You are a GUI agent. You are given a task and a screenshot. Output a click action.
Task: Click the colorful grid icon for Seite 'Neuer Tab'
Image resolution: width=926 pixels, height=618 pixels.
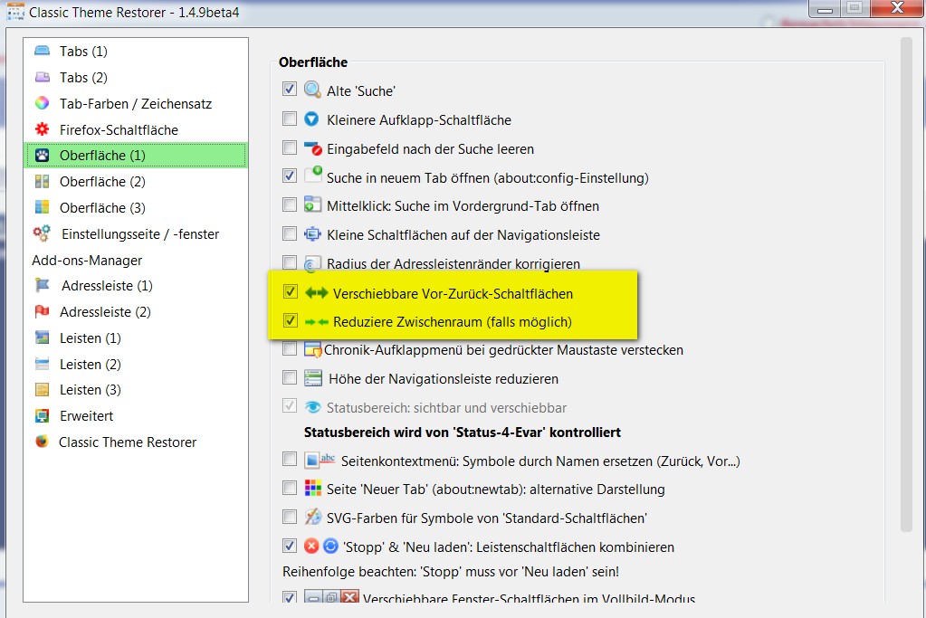coord(312,488)
